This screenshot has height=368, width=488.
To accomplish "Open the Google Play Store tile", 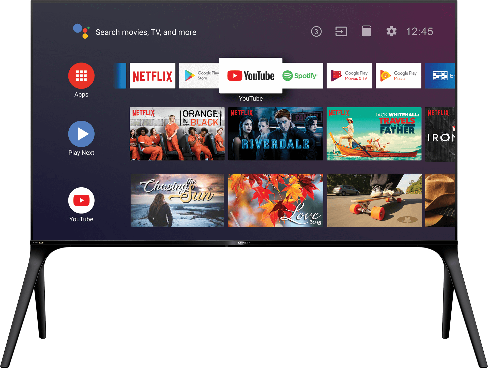I will 199,76.
